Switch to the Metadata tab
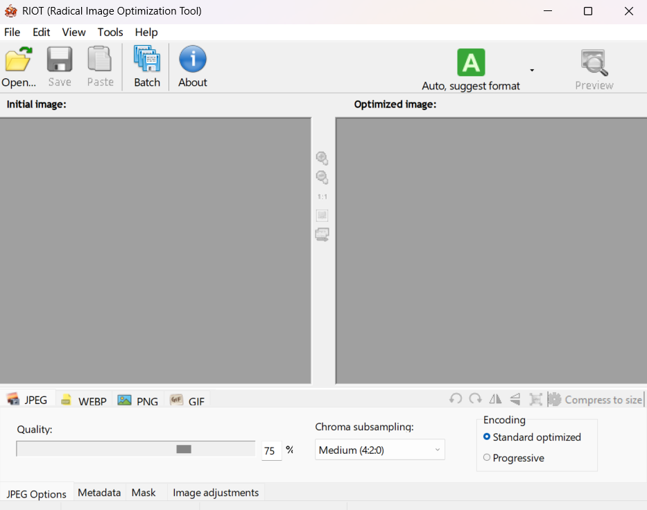This screenshot has height=510, width=647. [99, 493]
